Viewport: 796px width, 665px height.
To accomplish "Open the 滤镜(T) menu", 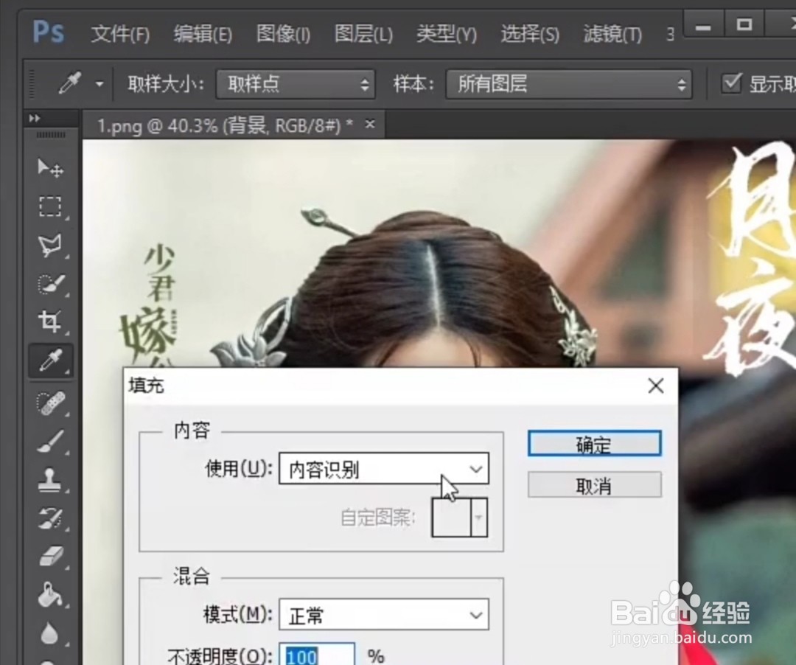I will [612, 34].
